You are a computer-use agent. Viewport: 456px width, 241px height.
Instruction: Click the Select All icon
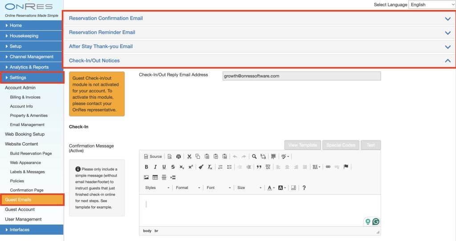(x=273, y=157)
